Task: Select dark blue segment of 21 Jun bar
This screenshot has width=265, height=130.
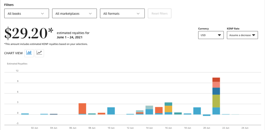Action: click(x=216, y=91)
